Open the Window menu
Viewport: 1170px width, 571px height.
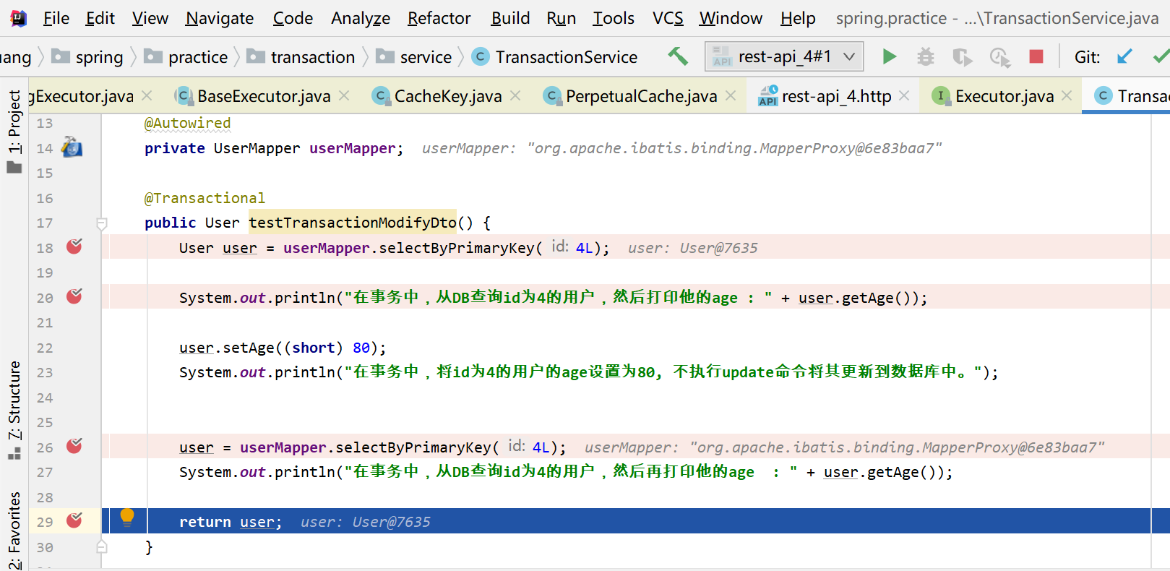[731, 18]
